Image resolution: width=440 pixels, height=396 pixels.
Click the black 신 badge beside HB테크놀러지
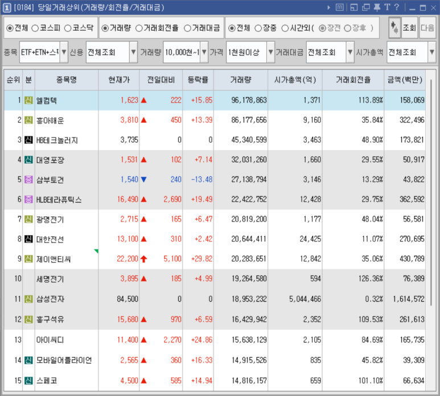point(28,140)
